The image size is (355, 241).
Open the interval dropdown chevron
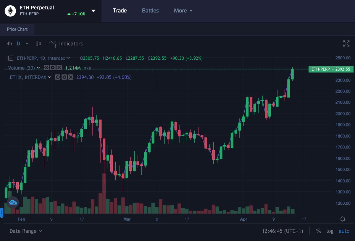(27, 44)
